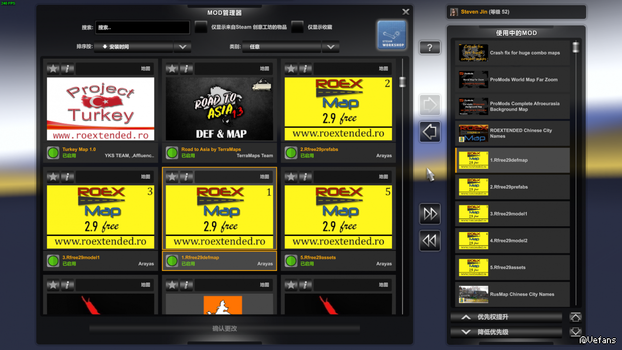Click the 优先权提升 button

click(506, 317)
